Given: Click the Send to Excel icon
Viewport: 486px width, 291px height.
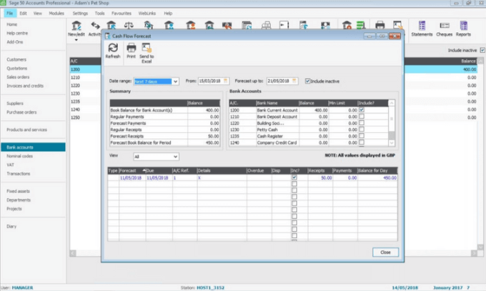Looking at the screenshot, I should coord(147,50).
